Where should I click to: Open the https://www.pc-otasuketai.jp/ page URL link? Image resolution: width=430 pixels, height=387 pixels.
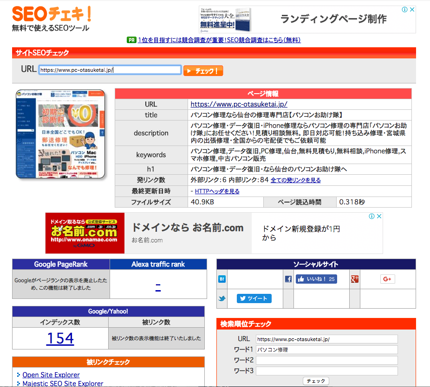(x=239, y=104)
